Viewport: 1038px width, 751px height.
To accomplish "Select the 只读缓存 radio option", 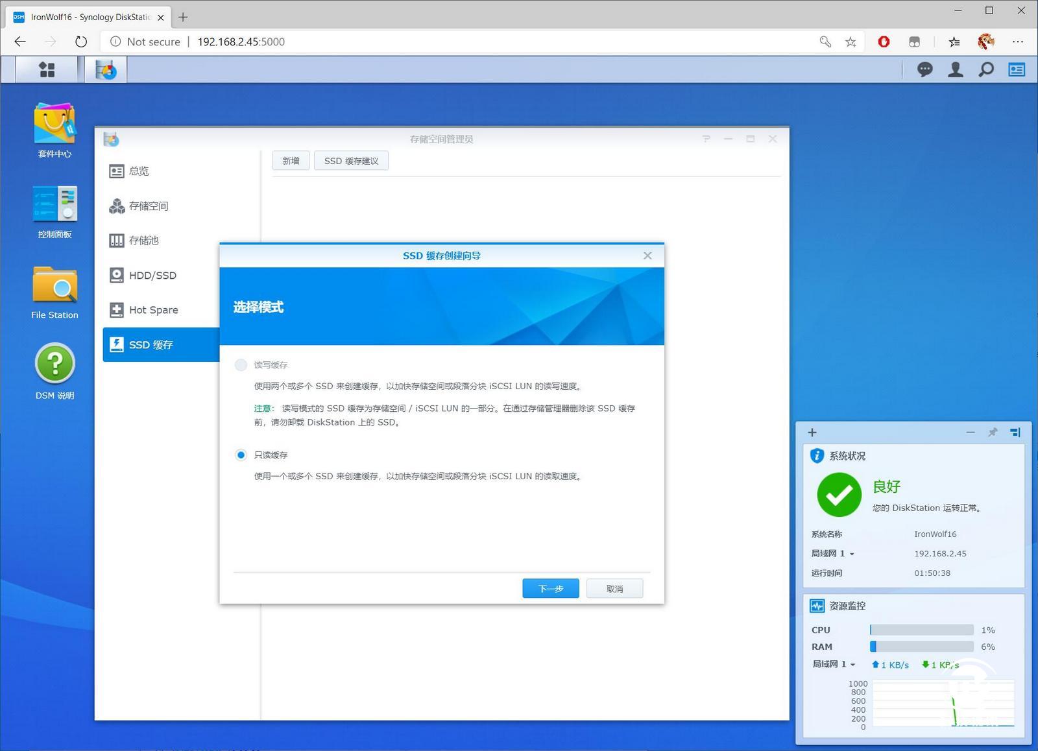I will (241, 455).
